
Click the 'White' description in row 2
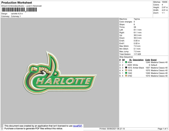point(135,65)
